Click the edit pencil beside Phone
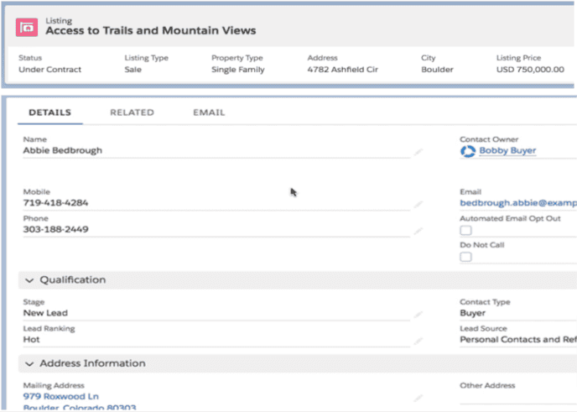This screenshot has height=412, width=577. tap(418, 231)
